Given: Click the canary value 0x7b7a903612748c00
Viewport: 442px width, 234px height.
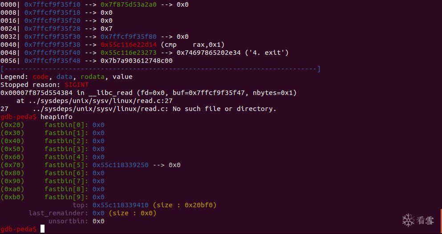Looking at the screenshot, I should (x=137, y=61).
